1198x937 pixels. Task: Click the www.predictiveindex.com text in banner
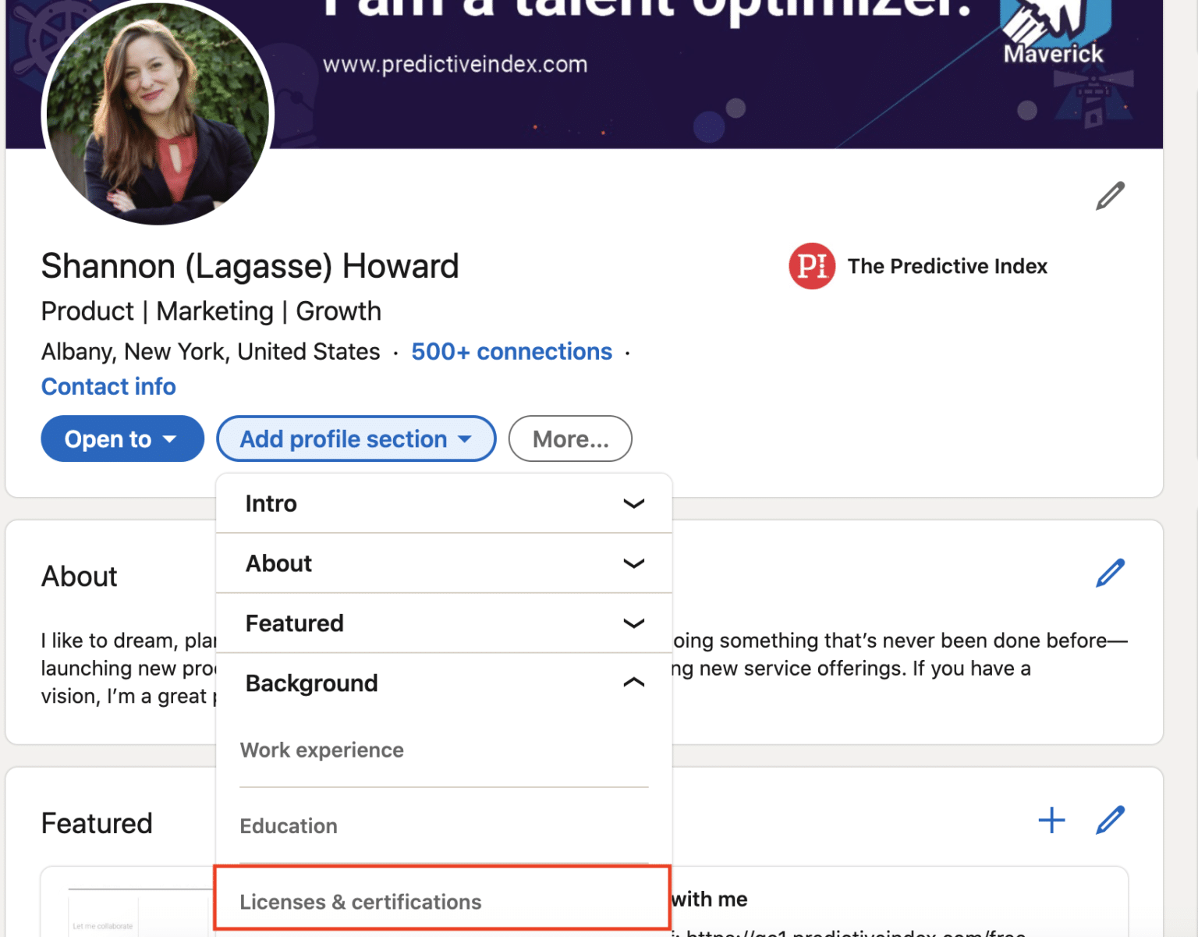(x=456, y=65)
